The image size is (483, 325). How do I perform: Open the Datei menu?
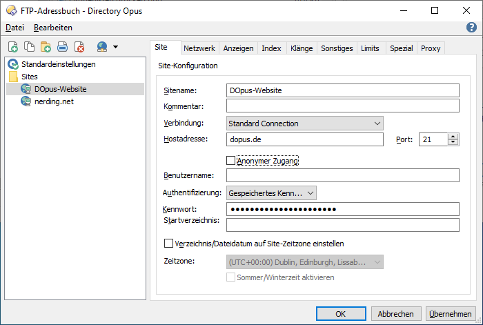click(x=14, y=28)
